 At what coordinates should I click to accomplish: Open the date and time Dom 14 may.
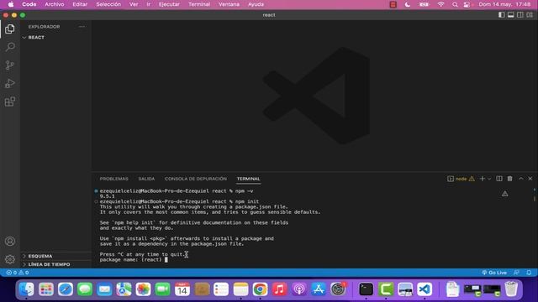[504, 4]
